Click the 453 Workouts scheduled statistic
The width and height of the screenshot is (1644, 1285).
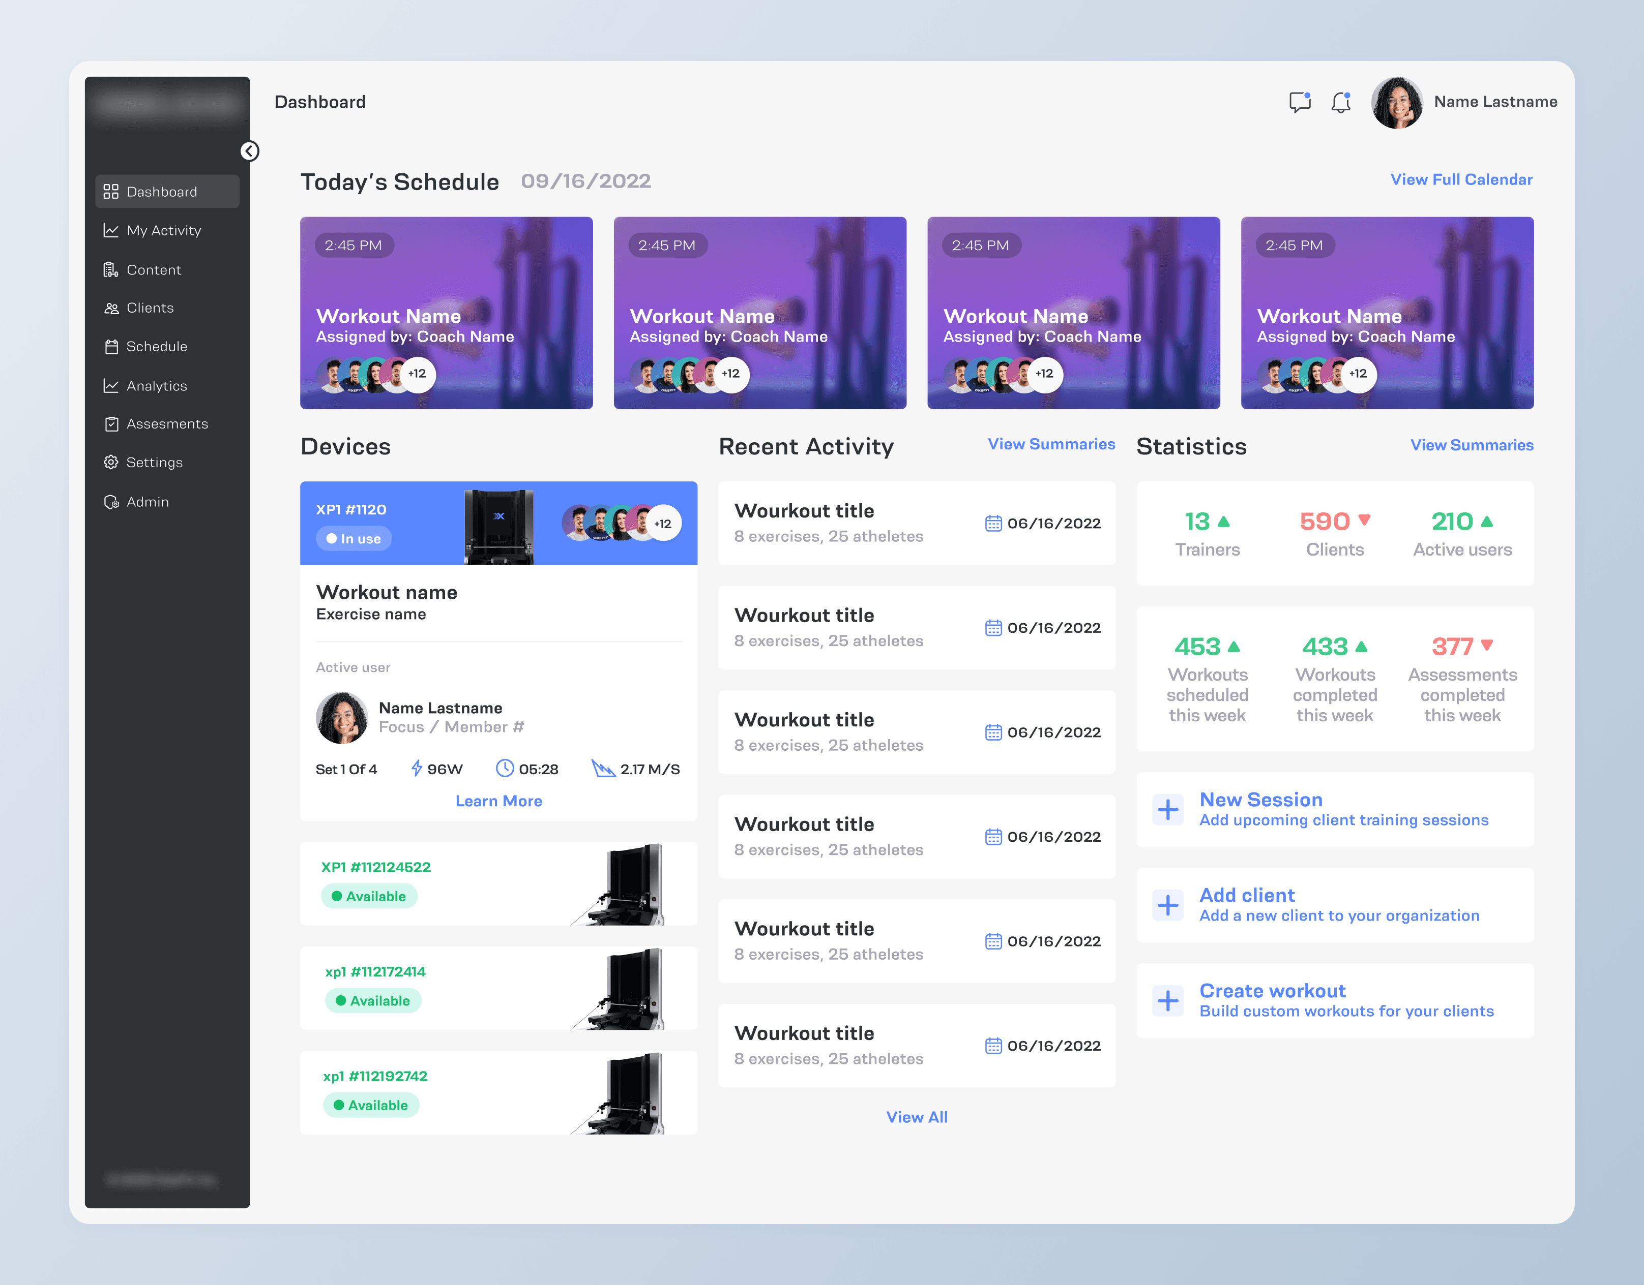[x=1208, y=680]
